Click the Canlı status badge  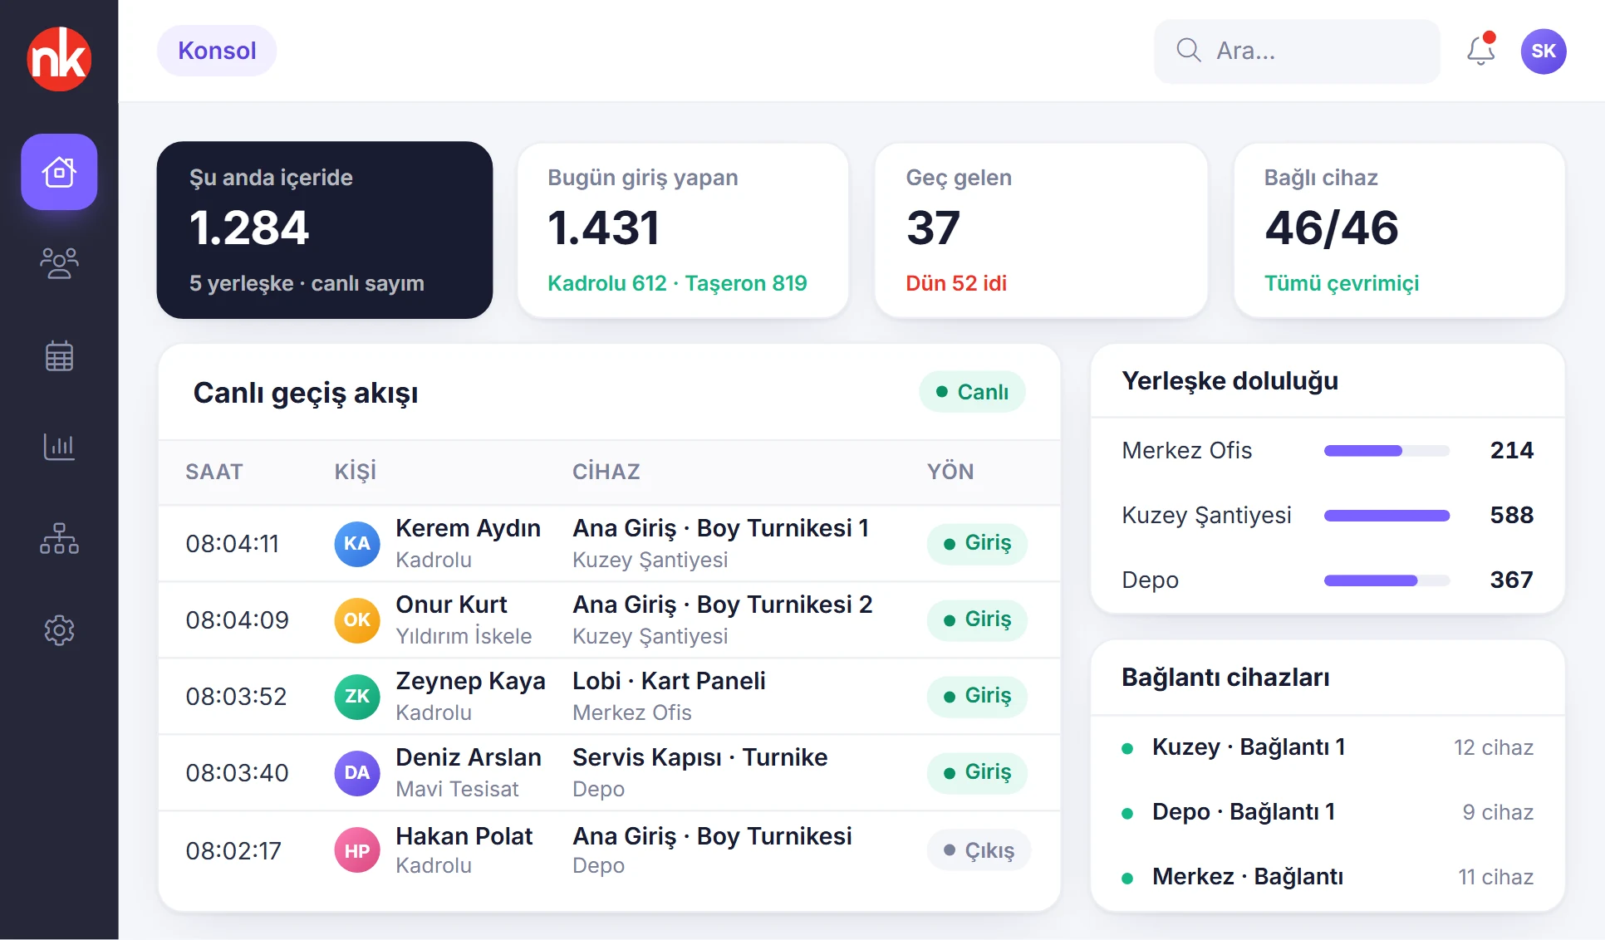[x=972, y=392]
